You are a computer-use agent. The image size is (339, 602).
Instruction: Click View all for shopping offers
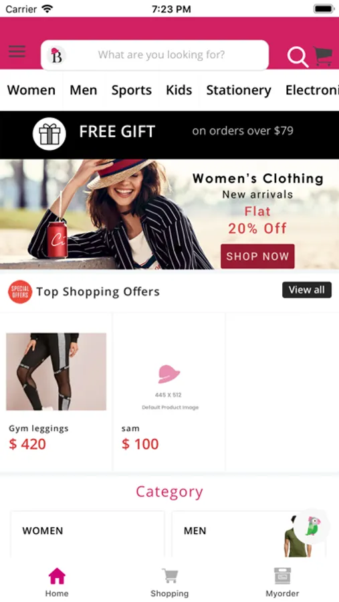[307, 290]
